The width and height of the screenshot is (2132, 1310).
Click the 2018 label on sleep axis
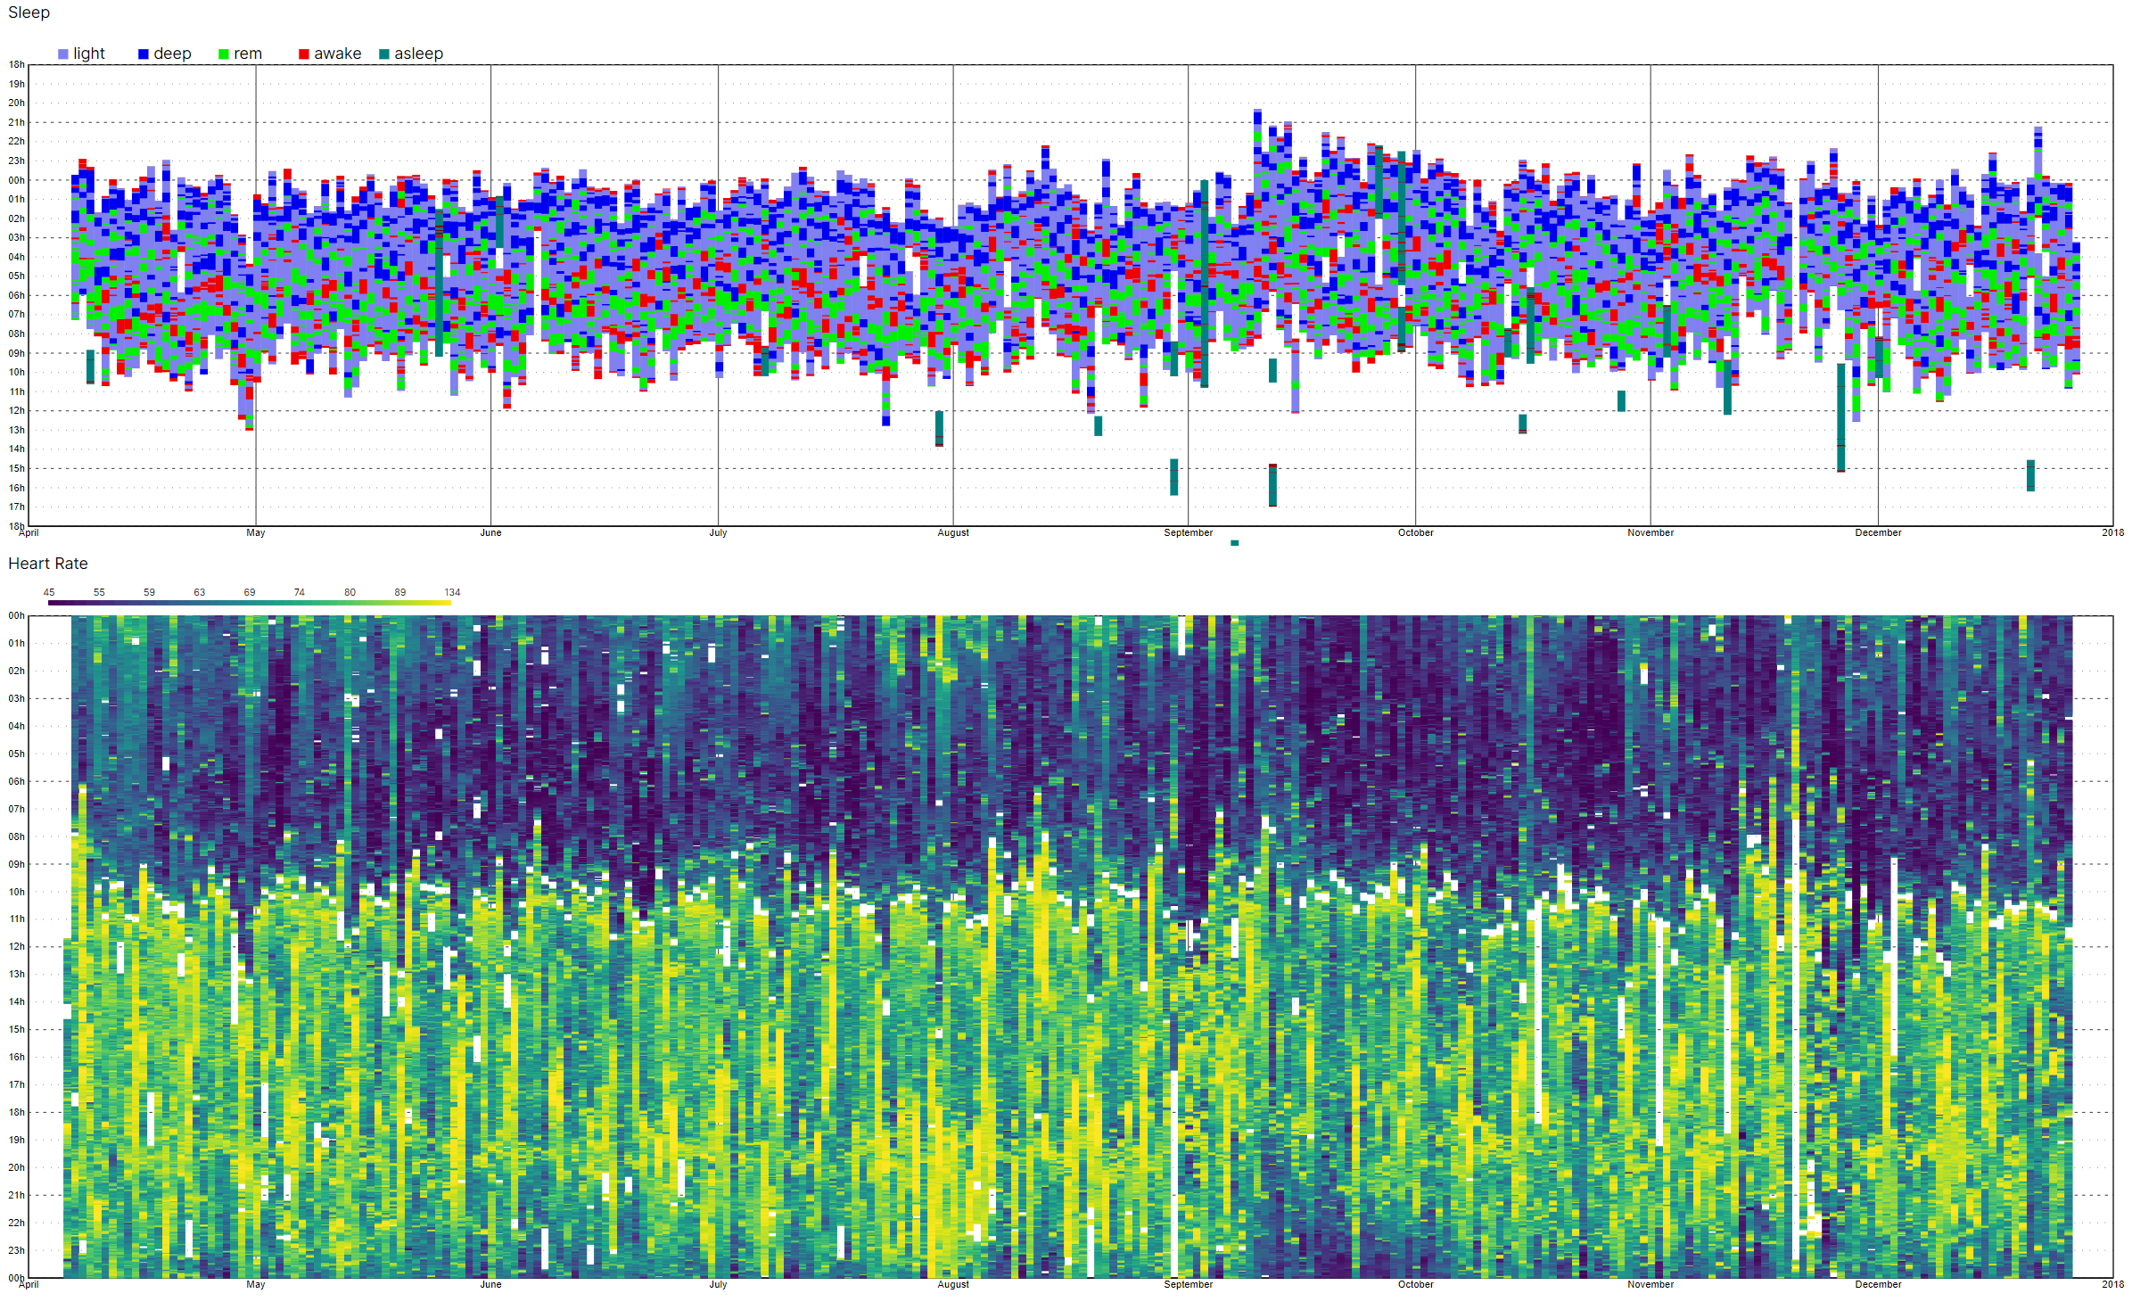point(2112,533)
